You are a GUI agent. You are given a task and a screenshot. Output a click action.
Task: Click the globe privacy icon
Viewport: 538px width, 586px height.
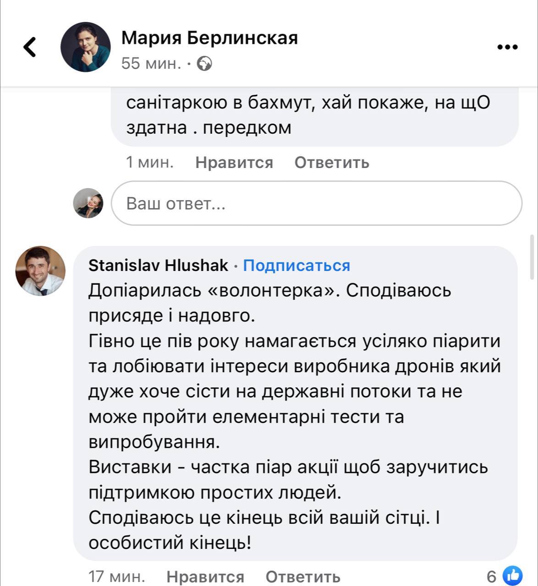tap(204, 63)
